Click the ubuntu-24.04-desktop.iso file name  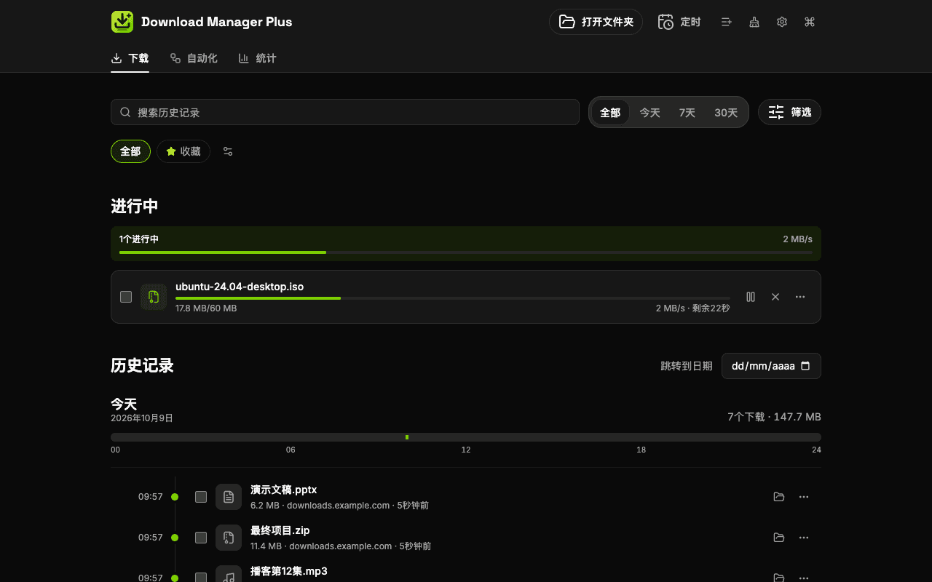pyautogui.click(x=240, y=287)
